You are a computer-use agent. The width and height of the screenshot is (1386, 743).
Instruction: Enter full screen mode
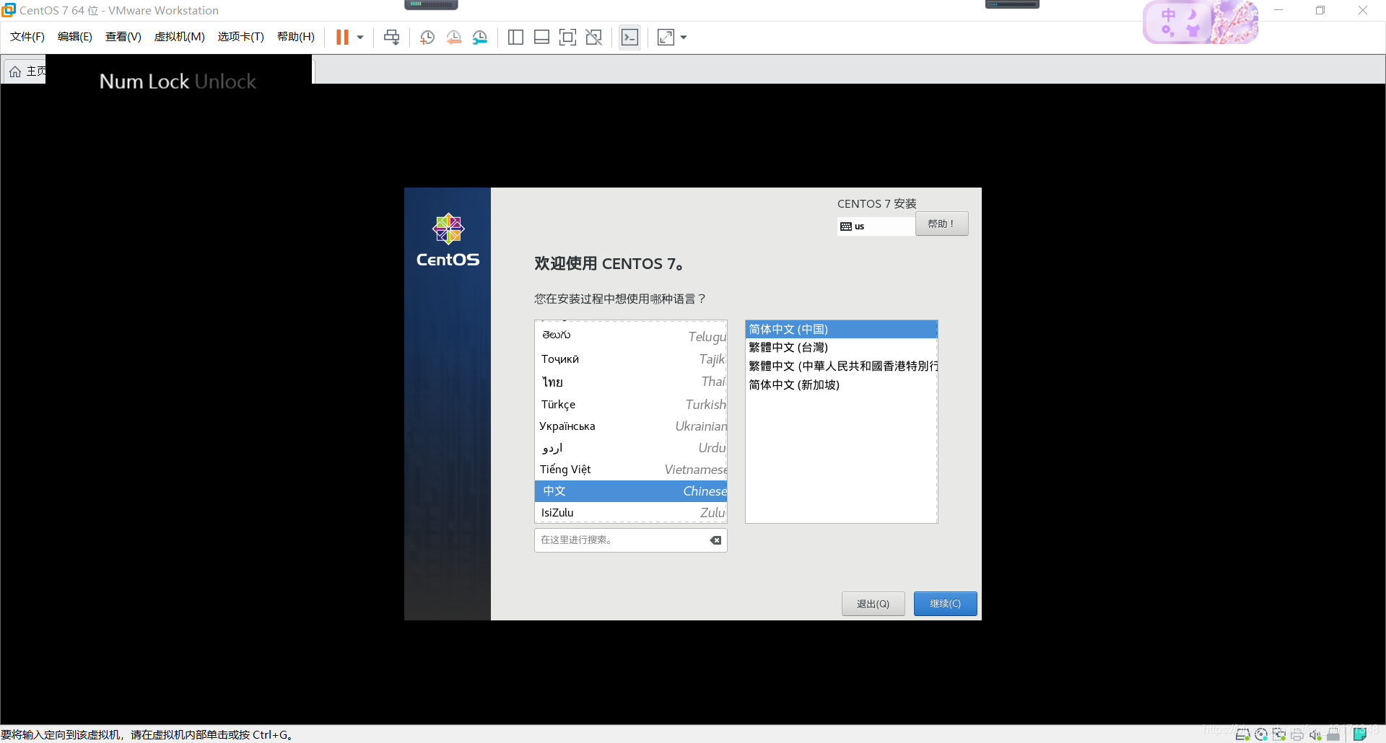point(567,37)
